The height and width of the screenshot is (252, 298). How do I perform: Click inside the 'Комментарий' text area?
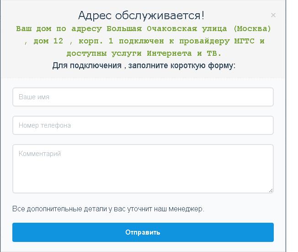pos(143,168)
